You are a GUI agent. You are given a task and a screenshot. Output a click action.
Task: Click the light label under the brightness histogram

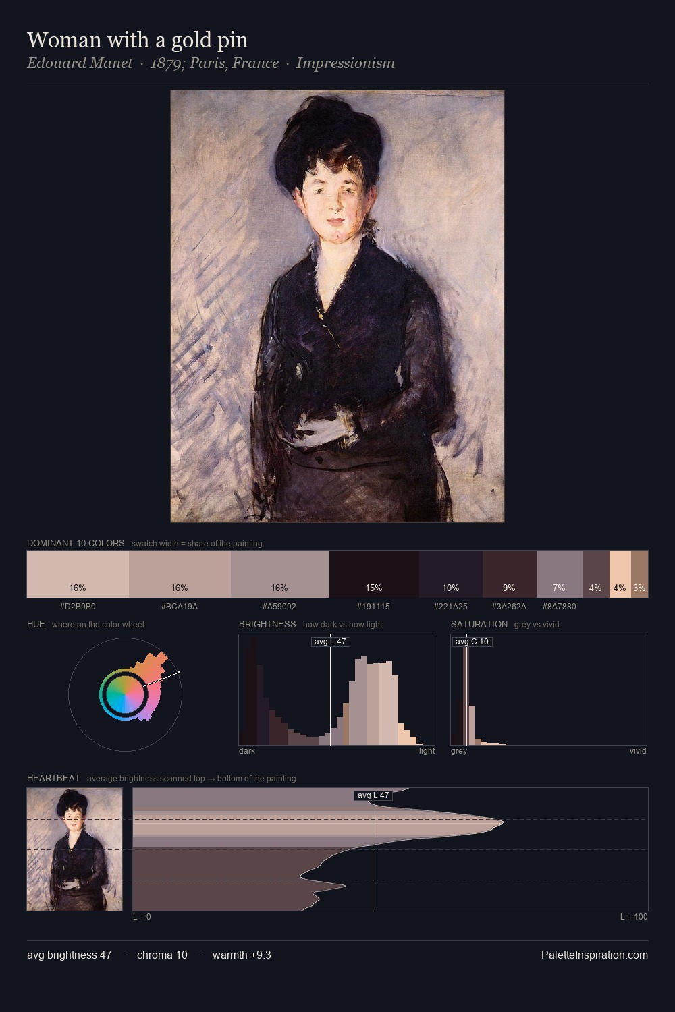[x=427, y=751]
